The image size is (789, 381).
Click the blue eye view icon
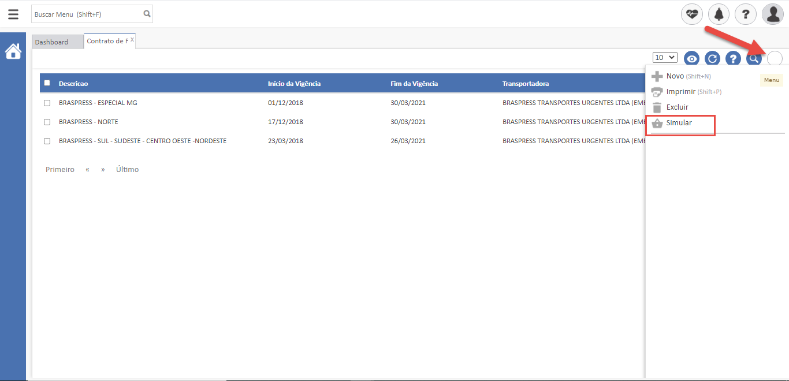(x=691, y=58)
